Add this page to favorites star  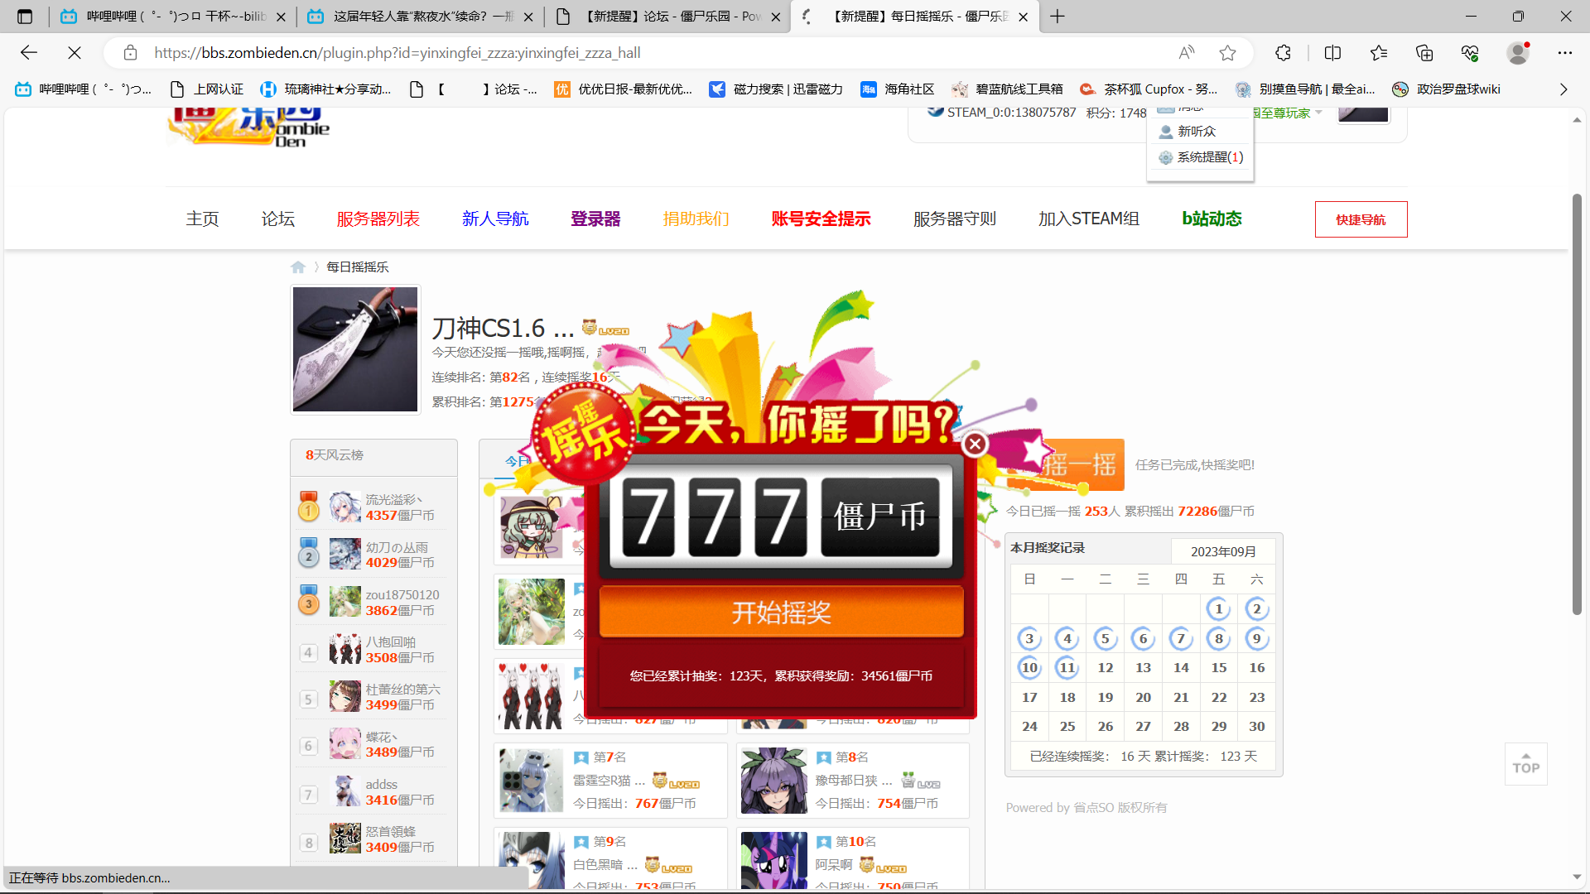[1227, 53]
